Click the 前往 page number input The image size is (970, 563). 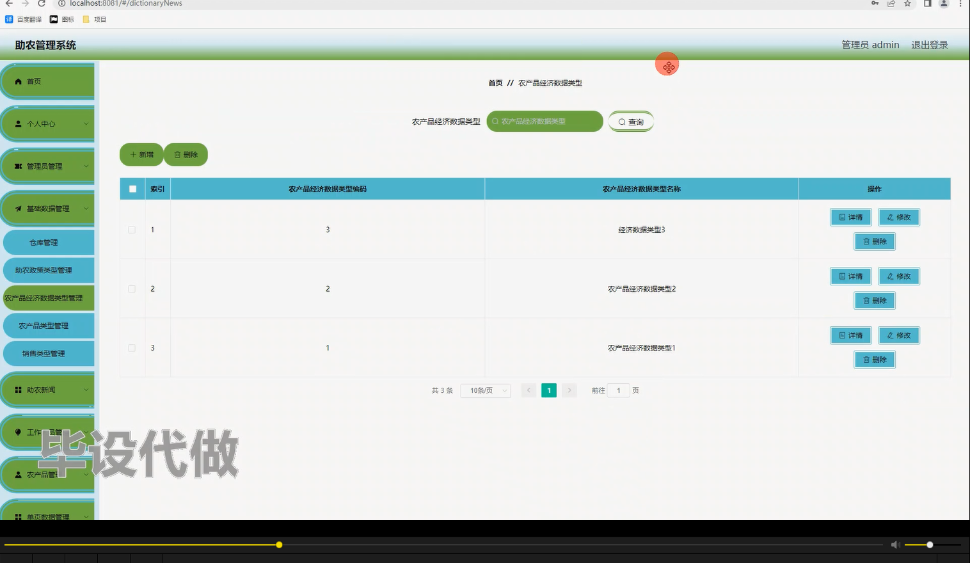click(618, 390)
